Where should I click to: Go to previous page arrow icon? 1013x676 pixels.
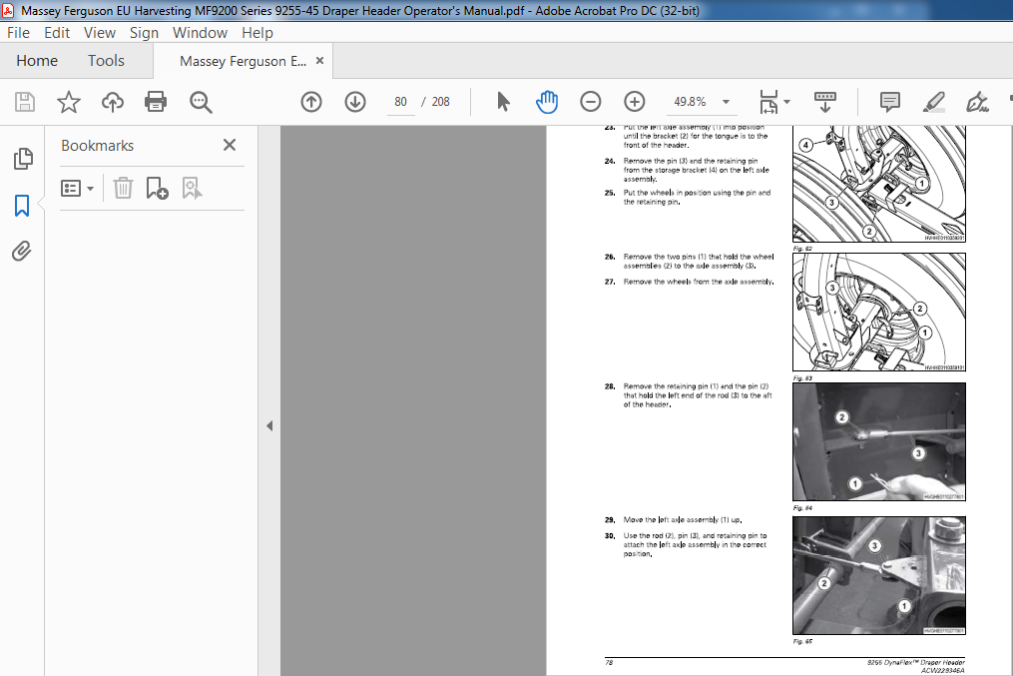click(x=311, y=102)
